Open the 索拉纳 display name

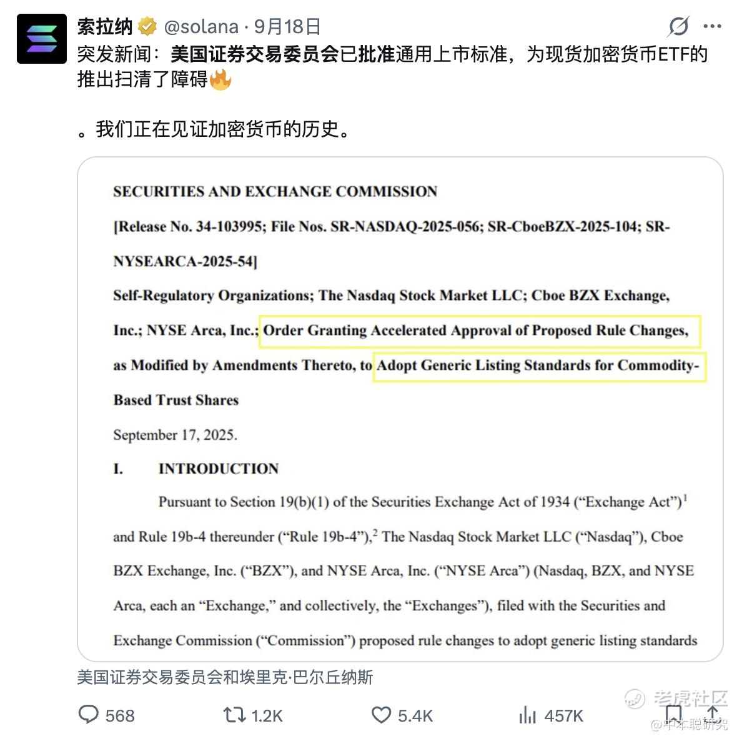105,26
